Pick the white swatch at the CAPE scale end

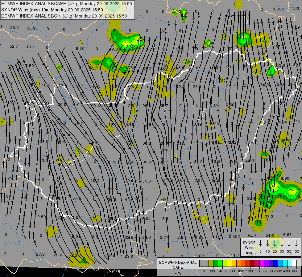click(294, 263)
